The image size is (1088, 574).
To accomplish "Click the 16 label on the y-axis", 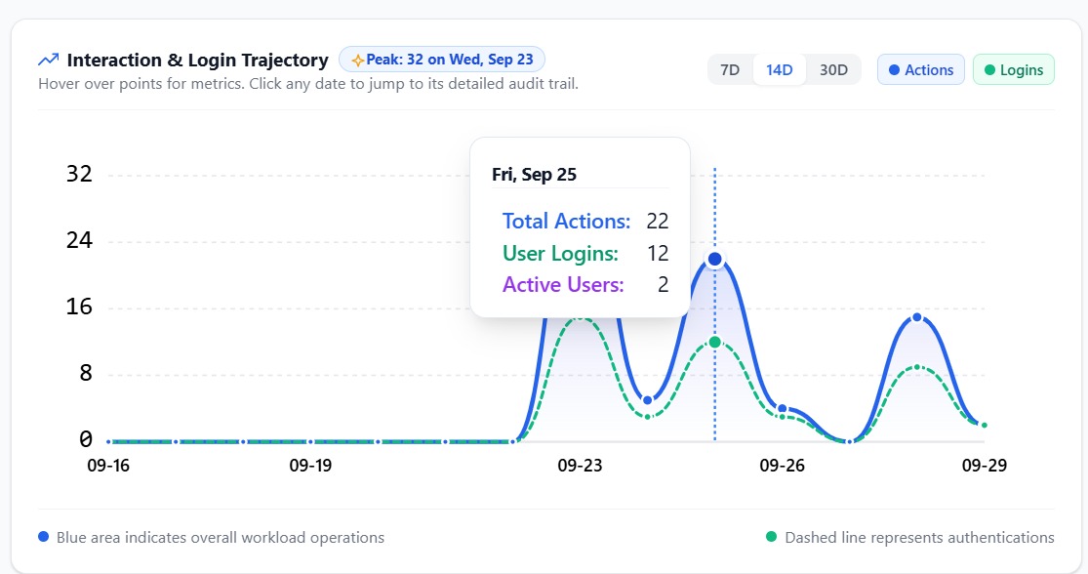I will (x=79, y=307).
